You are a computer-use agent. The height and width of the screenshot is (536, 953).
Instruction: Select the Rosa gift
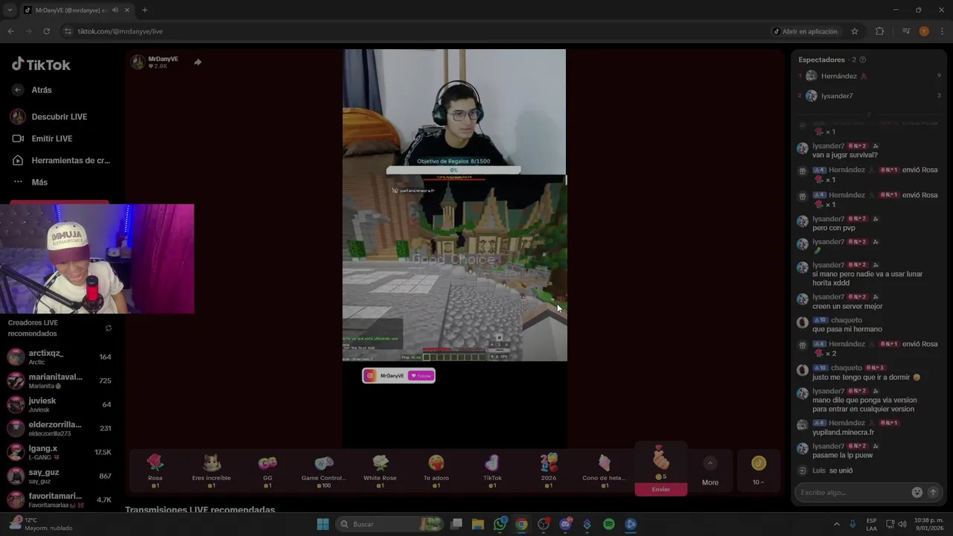[155, 470]
